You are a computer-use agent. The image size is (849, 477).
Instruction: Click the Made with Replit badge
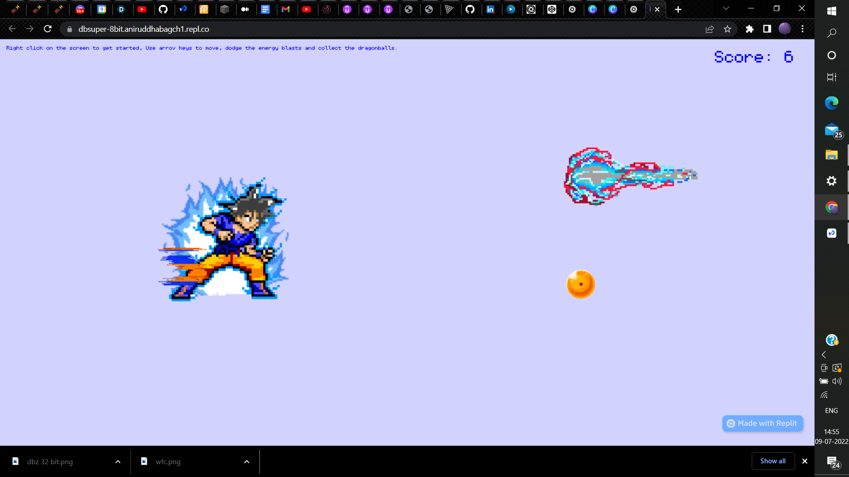(x=762, y=423)
